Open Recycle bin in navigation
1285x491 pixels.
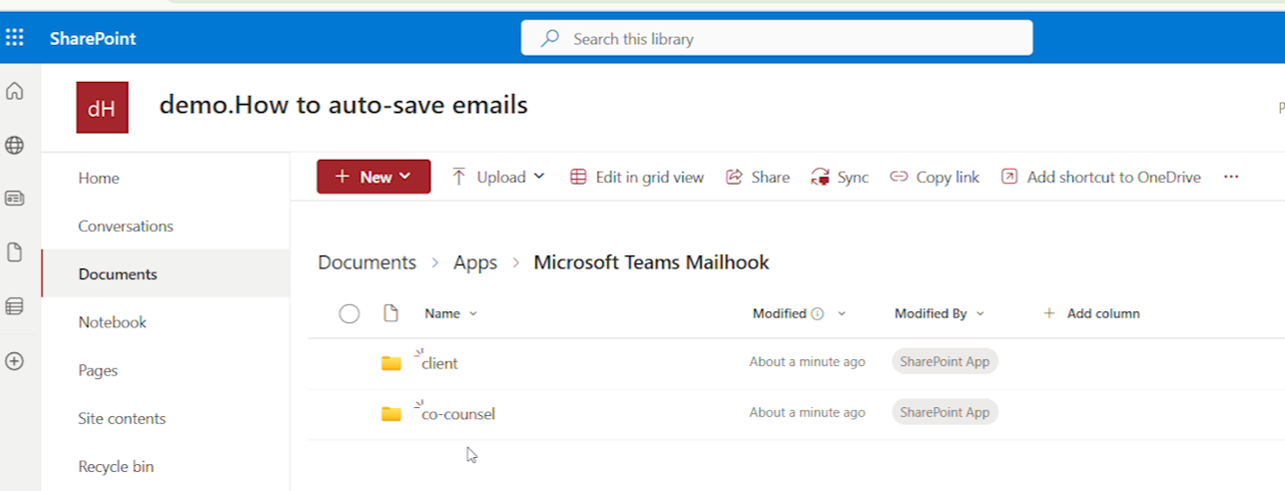(116, 466)
